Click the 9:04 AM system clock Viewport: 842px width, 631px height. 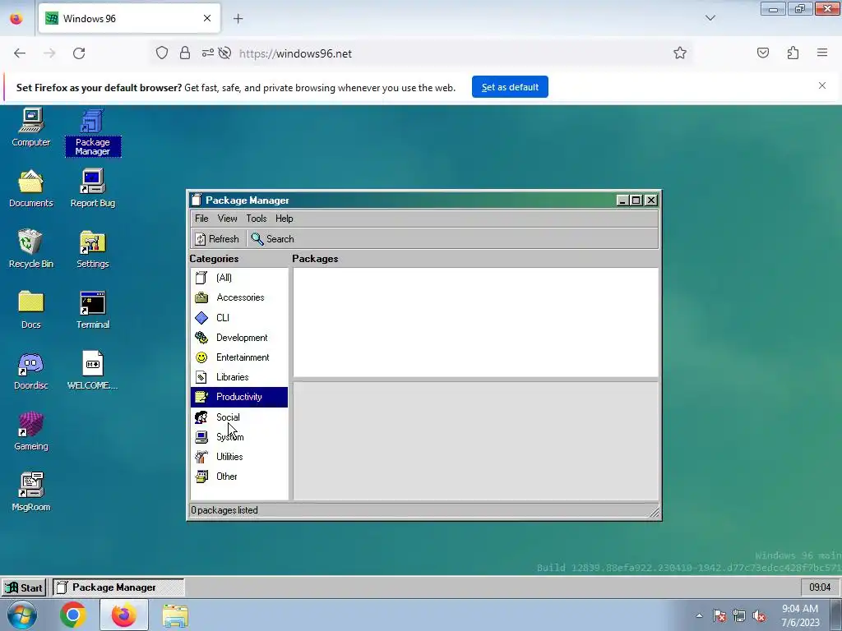pos(800,615)
